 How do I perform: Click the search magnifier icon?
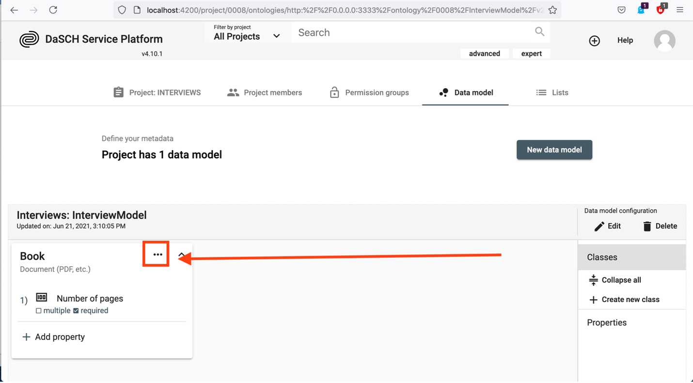point(539,32)
